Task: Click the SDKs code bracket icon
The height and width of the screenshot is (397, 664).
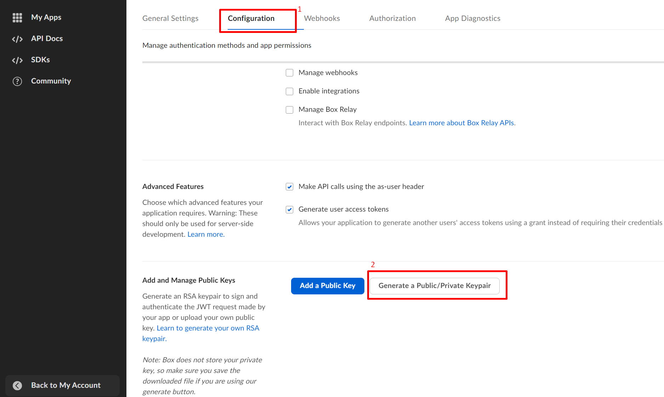Action: pos(17,60)
